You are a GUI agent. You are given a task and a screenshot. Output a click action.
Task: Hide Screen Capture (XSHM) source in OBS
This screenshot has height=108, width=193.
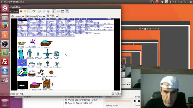tap(66, 103)
